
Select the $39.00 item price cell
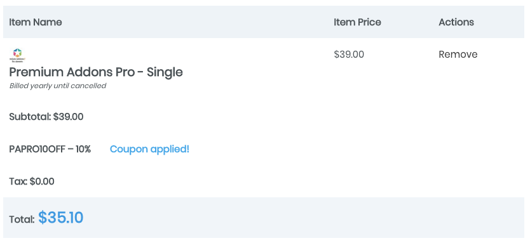pos(349,55)
